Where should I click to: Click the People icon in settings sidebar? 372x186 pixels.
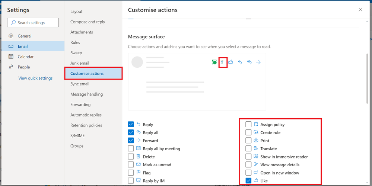(x=11, y=67)
